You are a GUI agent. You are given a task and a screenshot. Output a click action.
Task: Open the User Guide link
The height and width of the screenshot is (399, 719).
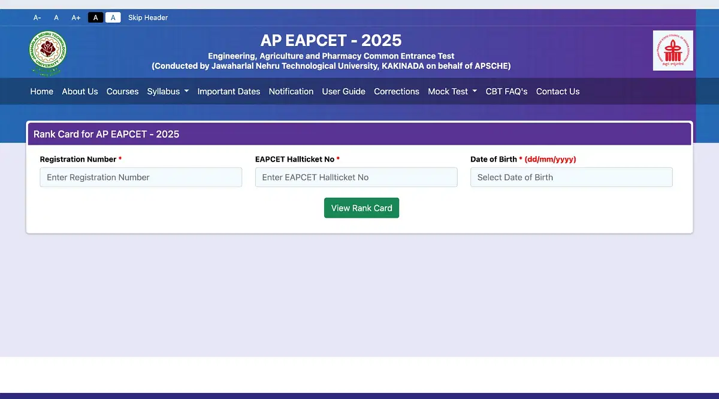(x=343, y=92)
